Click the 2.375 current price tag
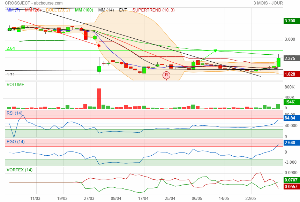Screen dimensions: 300x202 (x=292, y=58)
